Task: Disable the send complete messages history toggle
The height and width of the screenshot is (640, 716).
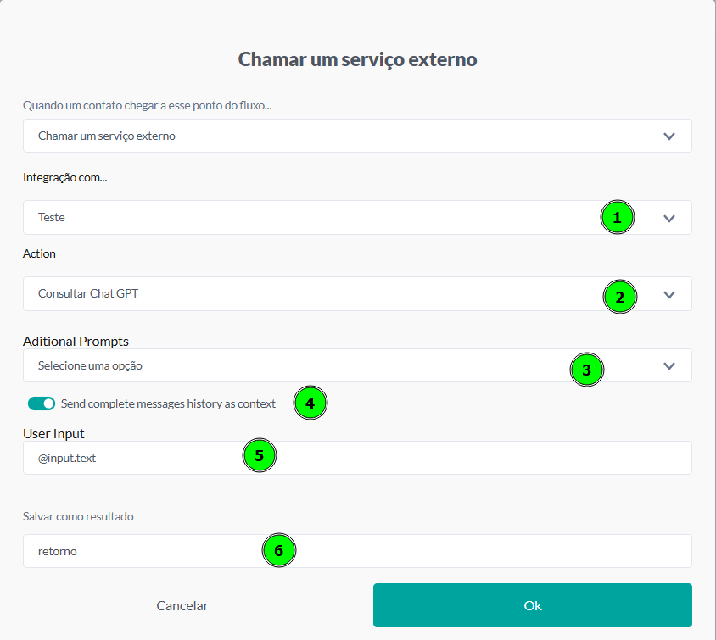Action: 42,403
